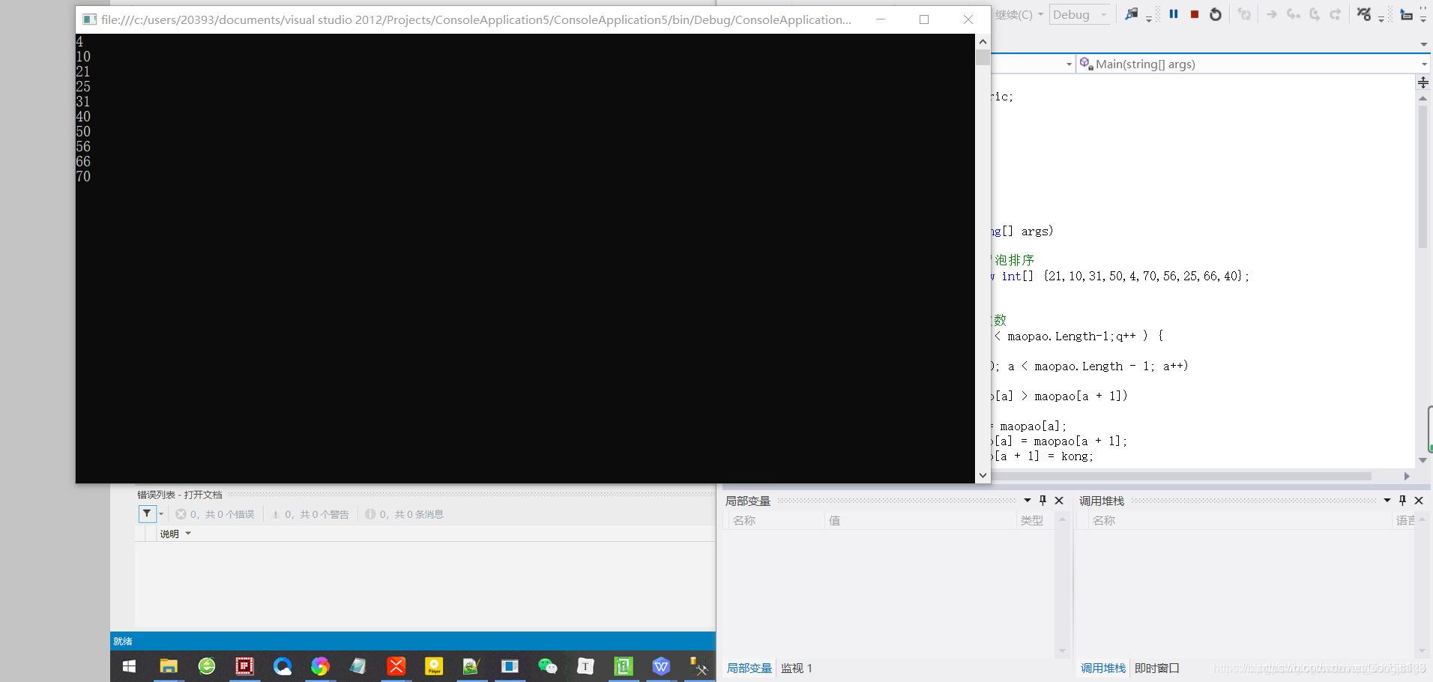Switch to the 即时窗口 tab
The width and height of the screenshot is (1433, 682).
[1157, 668]
